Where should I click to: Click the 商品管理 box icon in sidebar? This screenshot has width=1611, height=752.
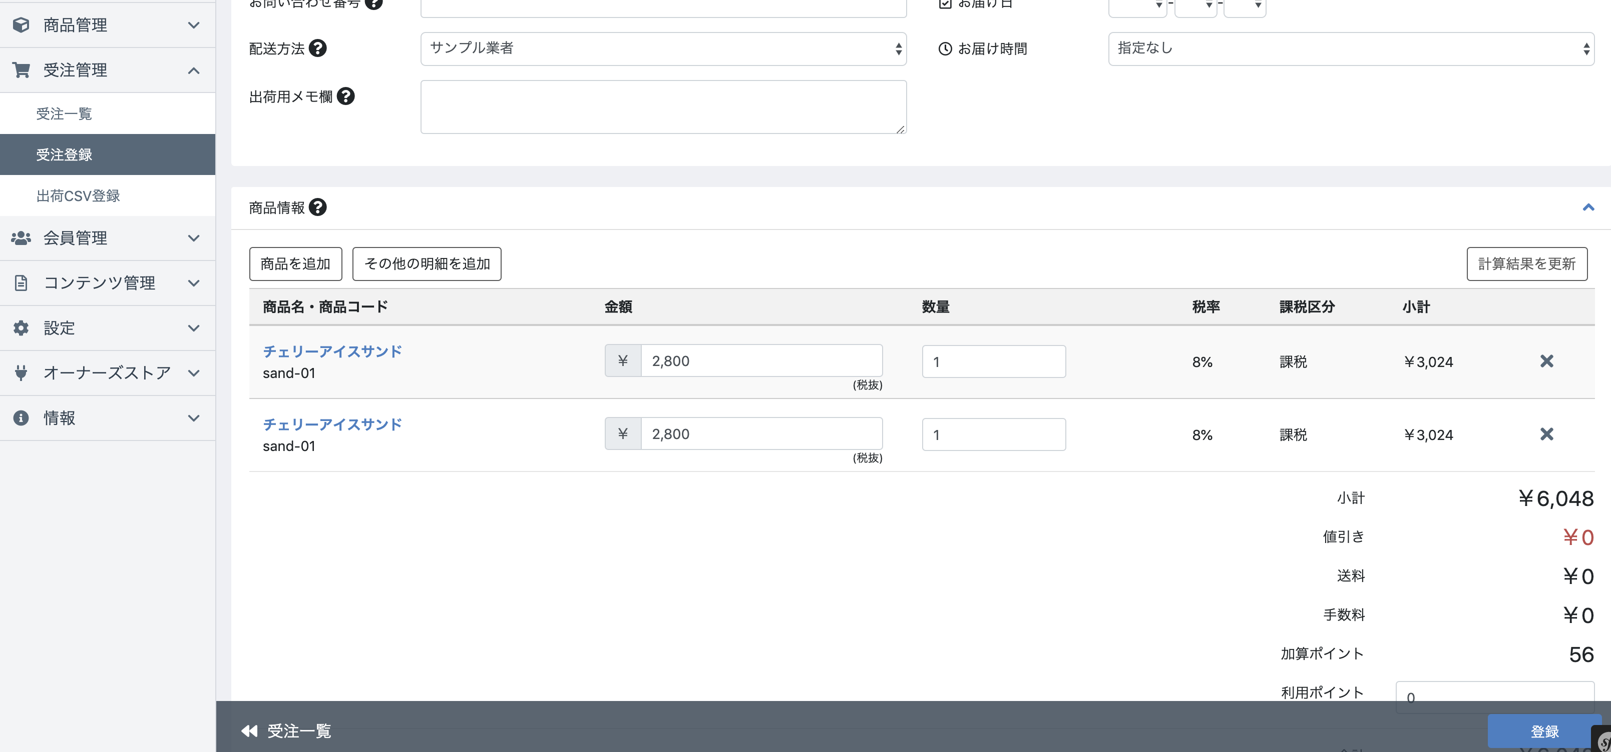point(21,25)
